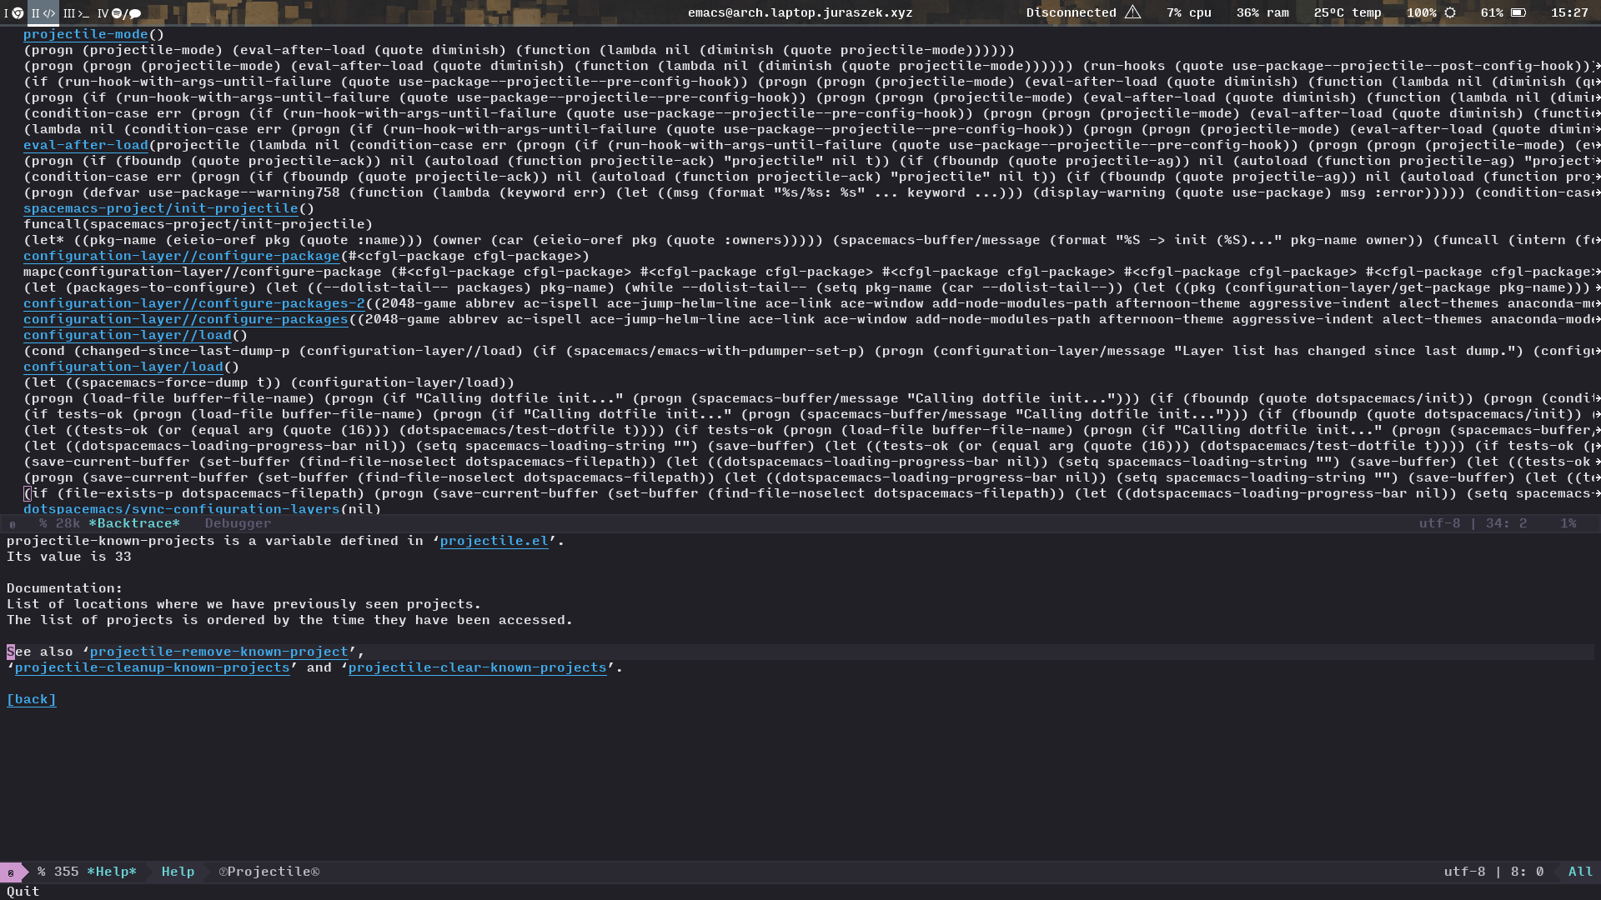The height and width of the screenshot is (900, 1601).
Task: Follow the projectile-clear-known-projects link
Action: coord(478,667)
